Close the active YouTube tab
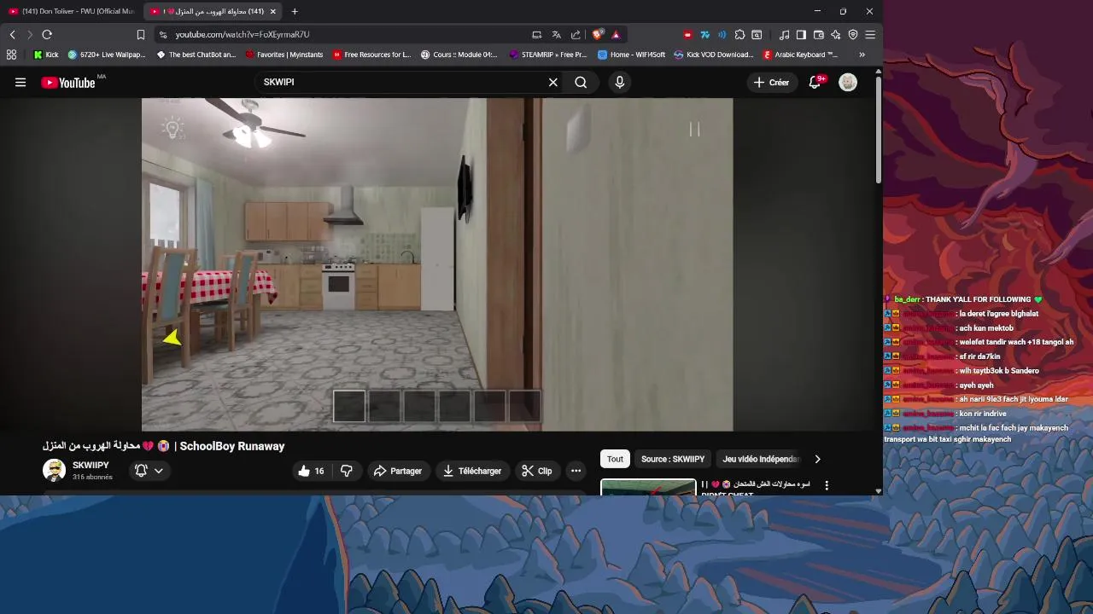This screenshot has height=614, width=1093. tap(273, 11)
